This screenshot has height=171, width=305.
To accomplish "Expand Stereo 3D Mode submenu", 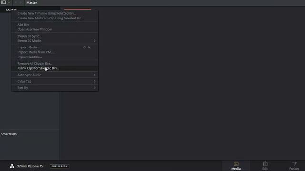I will tap(54, 41).
